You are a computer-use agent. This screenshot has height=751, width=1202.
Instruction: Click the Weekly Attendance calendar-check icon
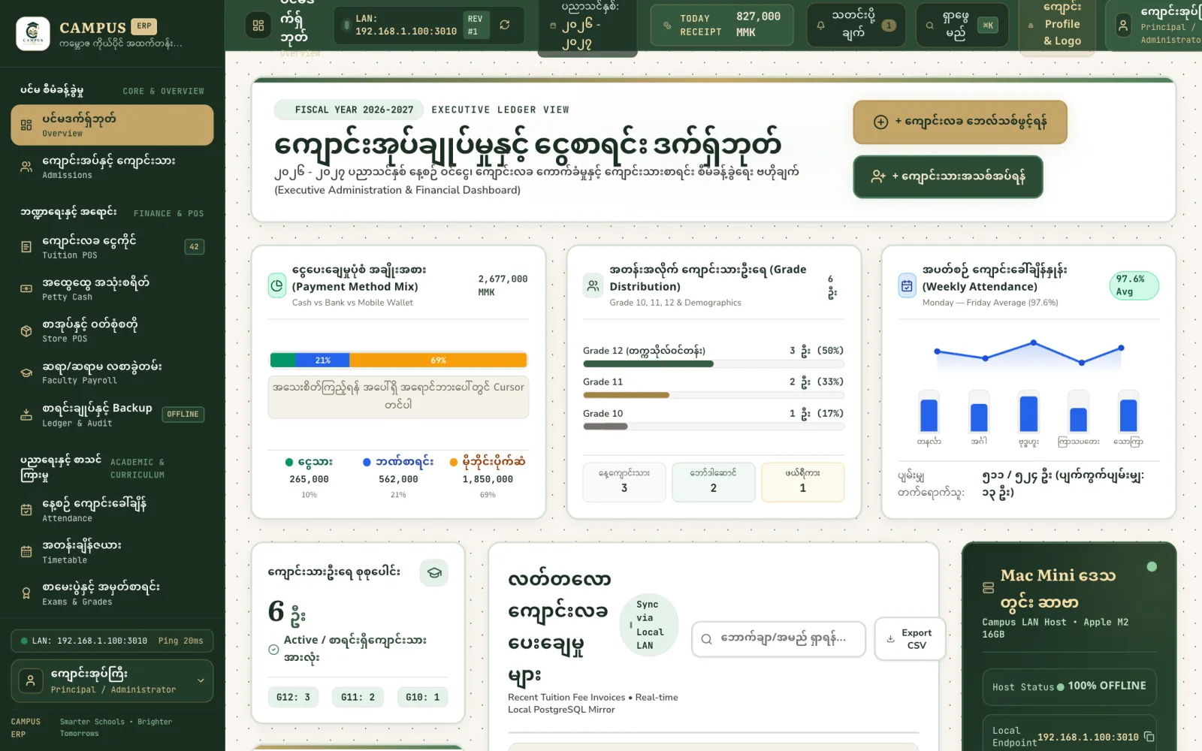907,285
